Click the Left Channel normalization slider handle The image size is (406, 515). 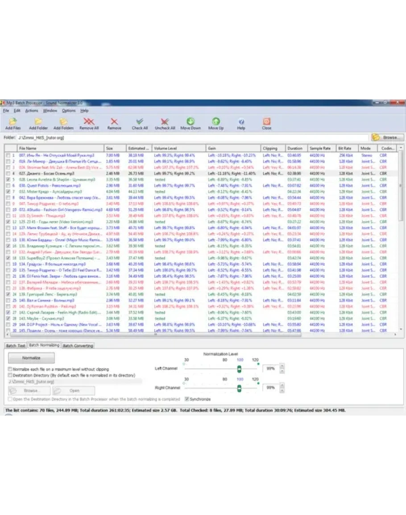pyautogui.click(x=239, y=369)
